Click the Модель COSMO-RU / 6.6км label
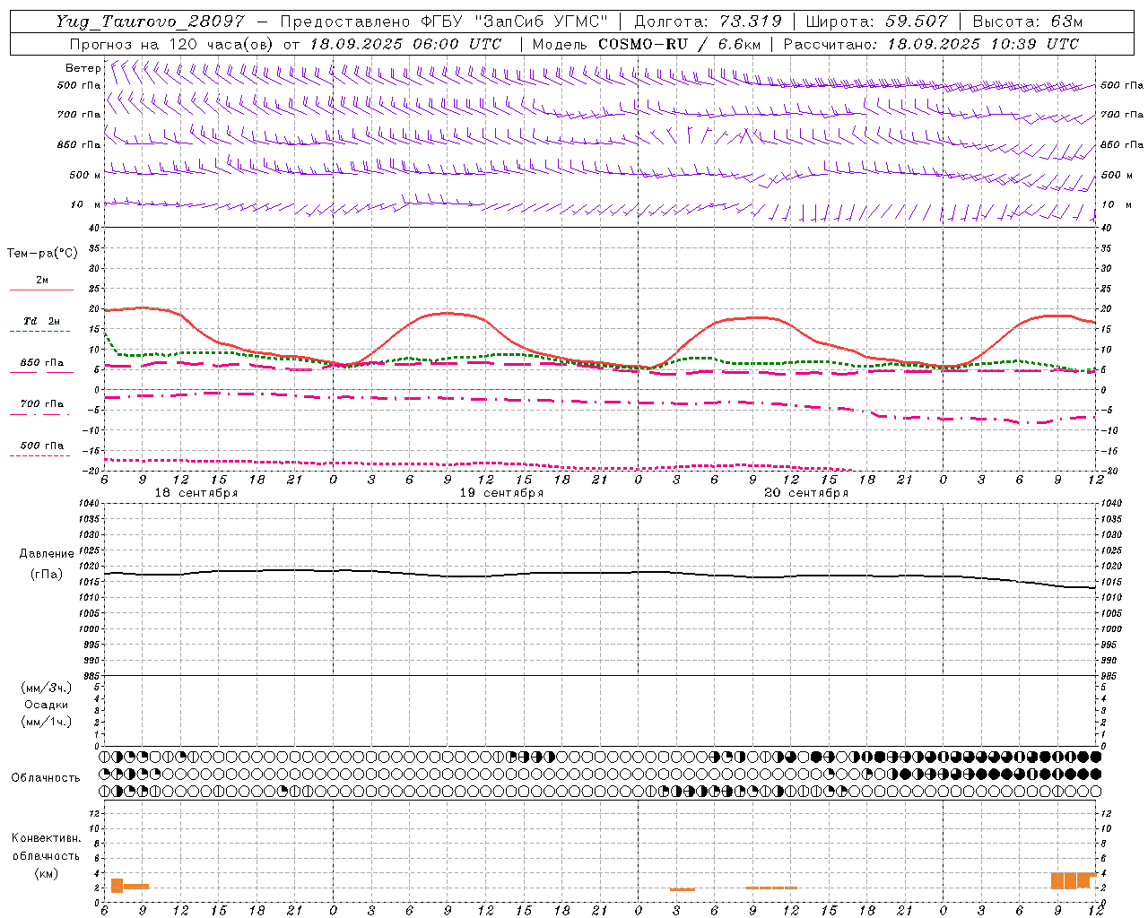 [x=647, y=44]
